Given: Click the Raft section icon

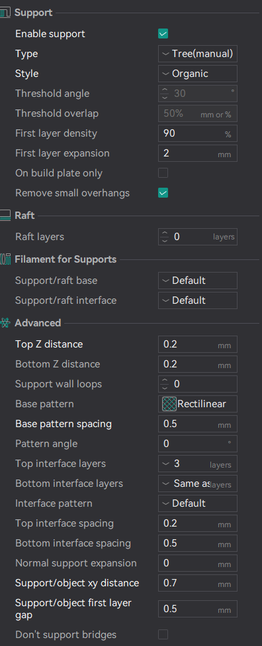Looking at the screenshot, I should pyautogui.click(x=5, y=216).
